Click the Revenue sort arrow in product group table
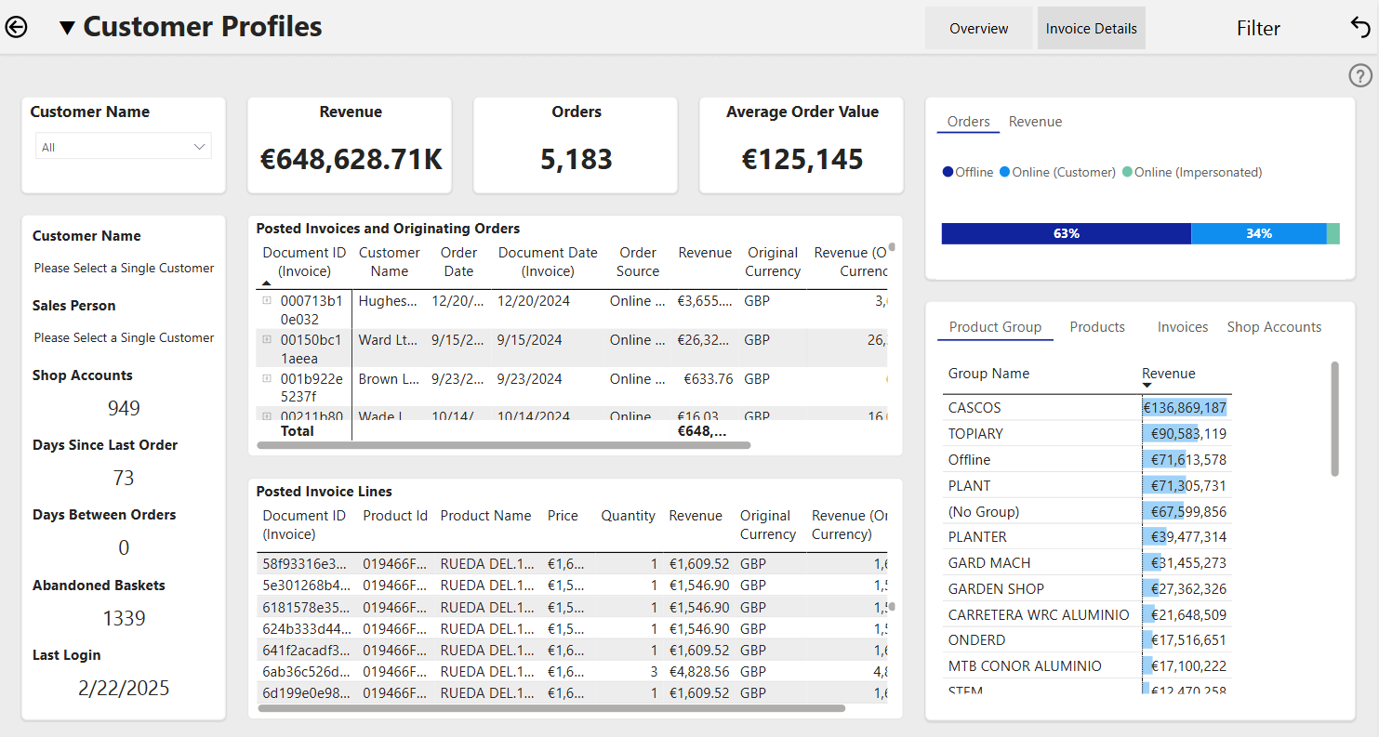This screenshot has height=737, width=1379. (x=1147, y=386)
